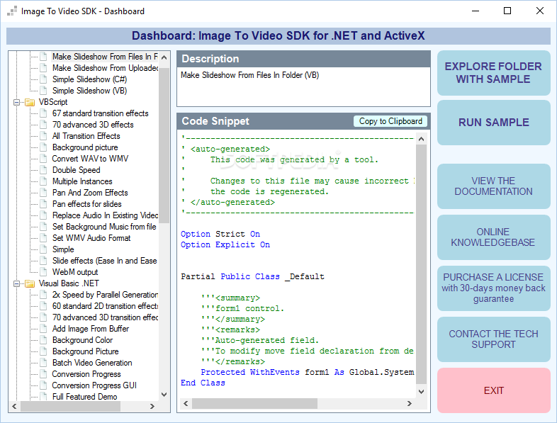Click 'Partial Public Class _Default' code line
The width and height of the screenshot is (557, 423).
pyautogui.click(x=252, y=276)
